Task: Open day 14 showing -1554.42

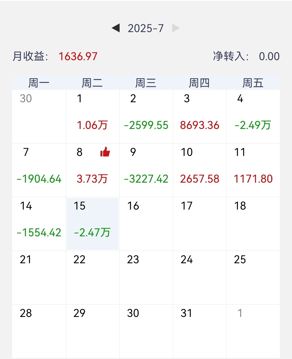Action: [x=39, y=224]
